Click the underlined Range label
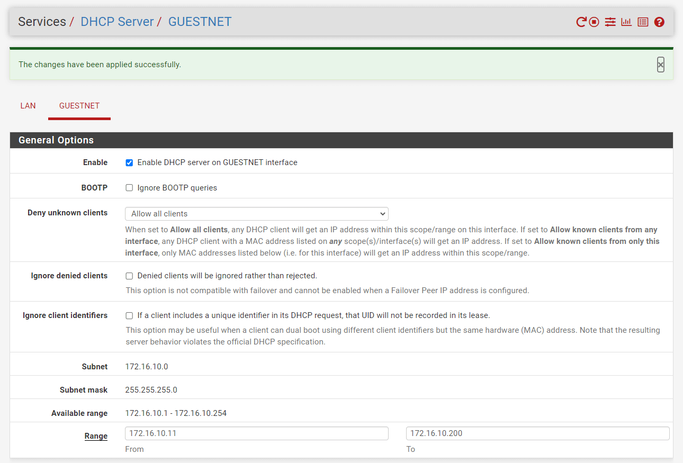The width and height of the screenshot is (683, 463). [x=96, y=436]
